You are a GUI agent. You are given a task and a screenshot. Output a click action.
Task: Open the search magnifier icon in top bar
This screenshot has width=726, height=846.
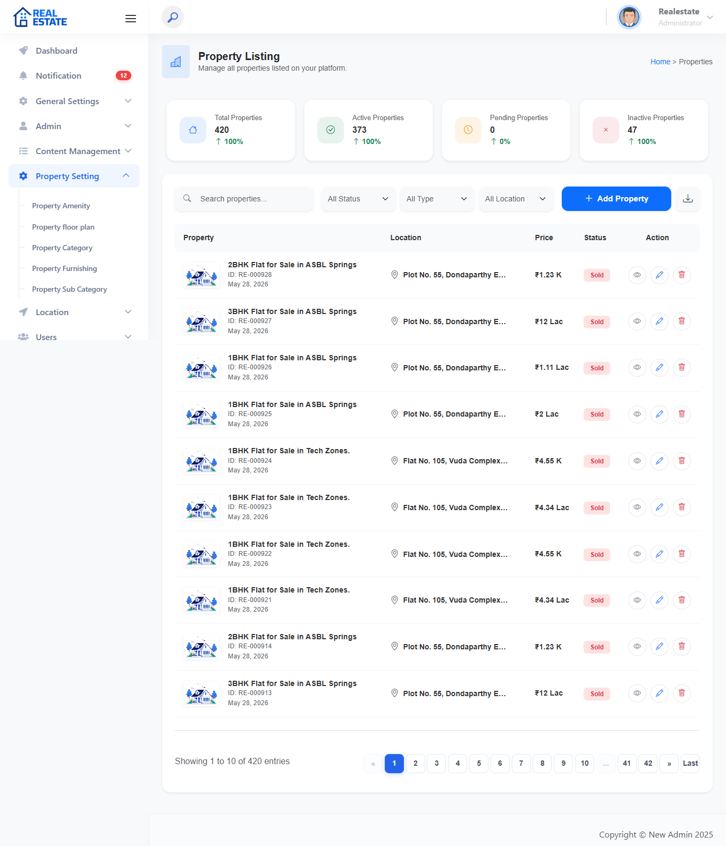coord(173,17)
